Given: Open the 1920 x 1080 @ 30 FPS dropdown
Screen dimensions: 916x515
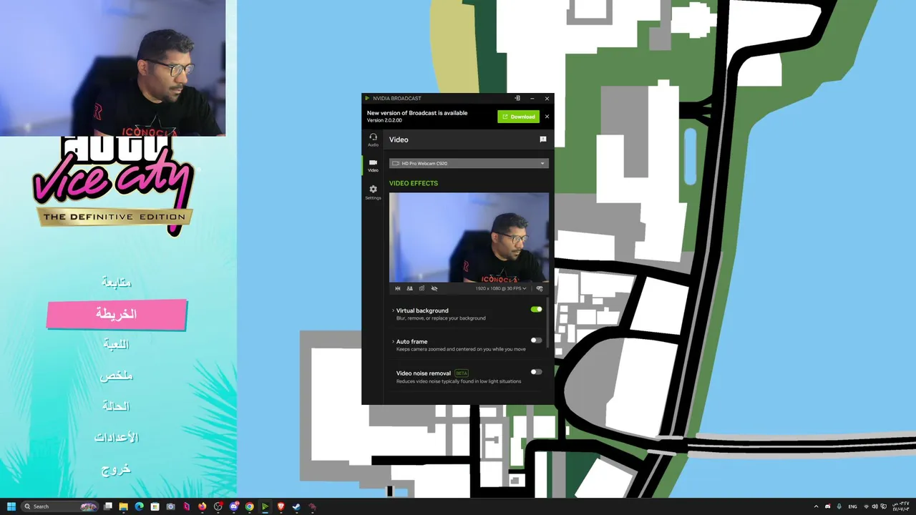Looking at the screenshot, I should coord(501,288).
